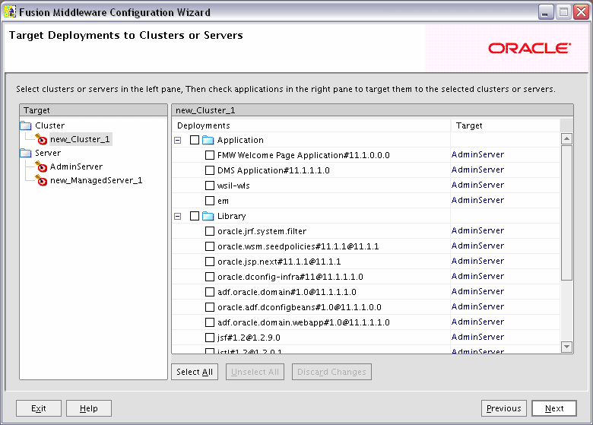Screen dimensions: 593x425
Task: Open the Help button
Action: (x=89, y=408)
